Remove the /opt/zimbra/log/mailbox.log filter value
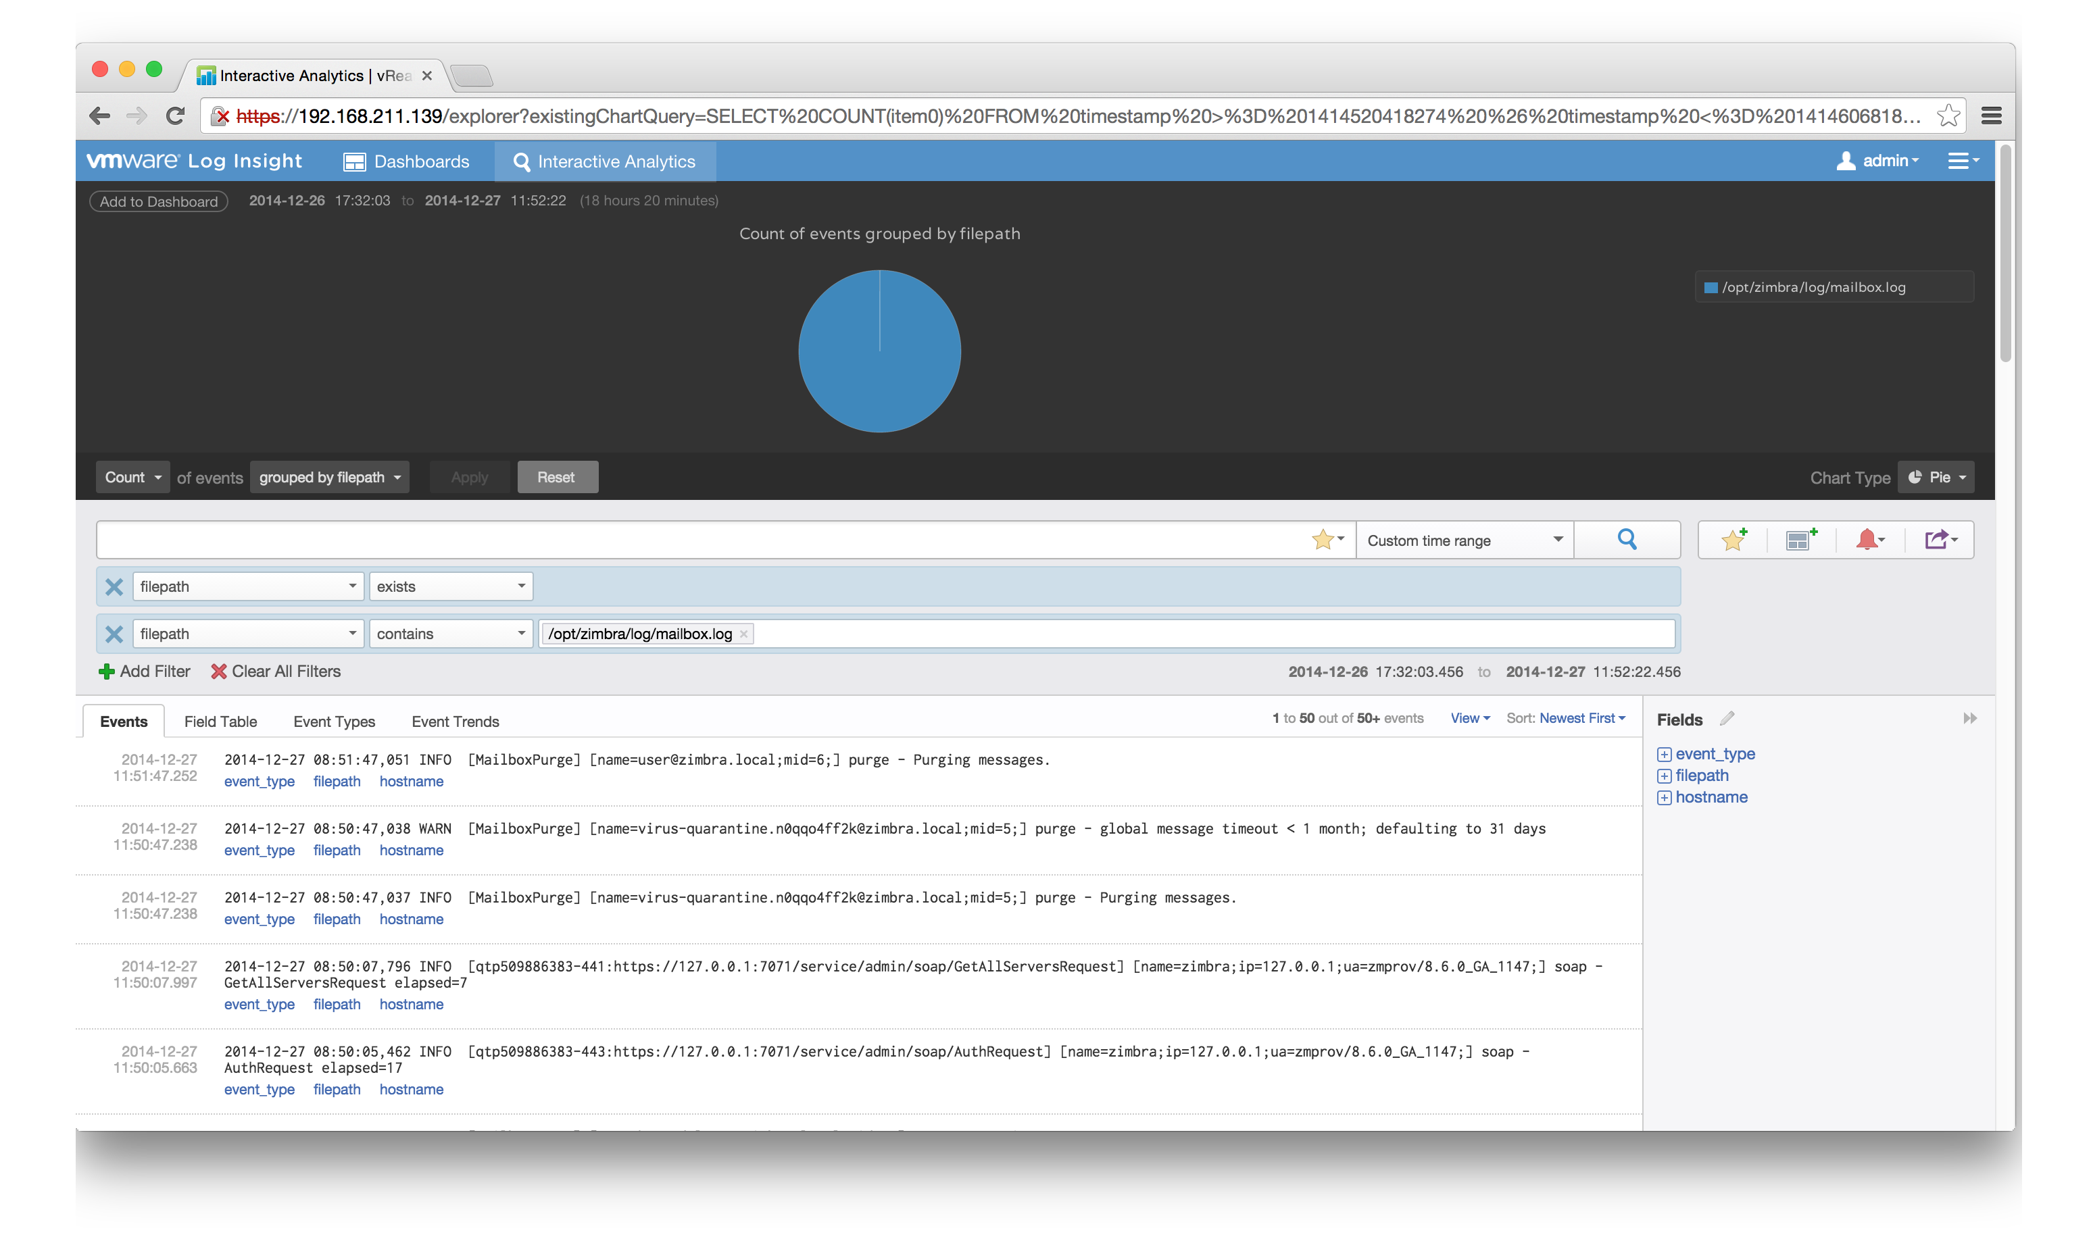 tap(743, 634)
